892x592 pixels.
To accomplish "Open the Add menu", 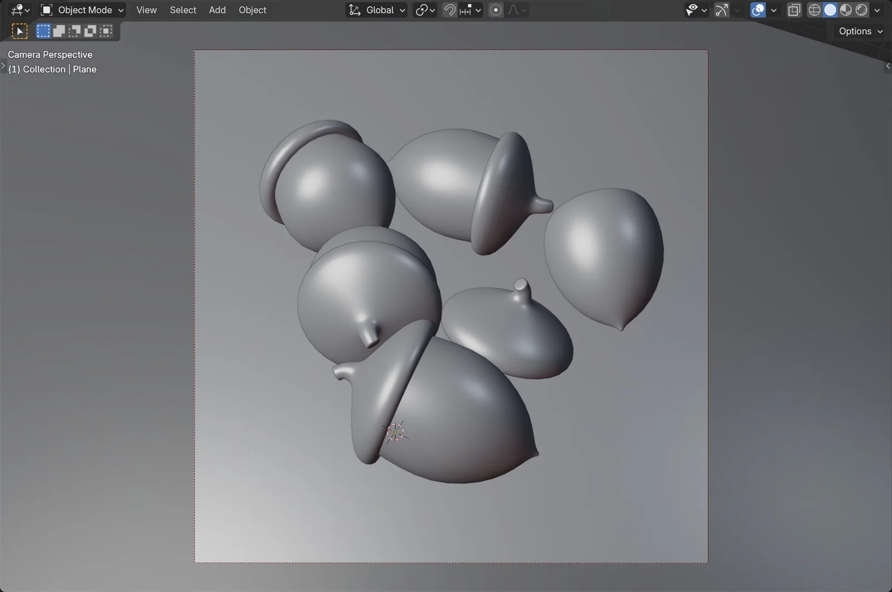I will coord(217,9).
